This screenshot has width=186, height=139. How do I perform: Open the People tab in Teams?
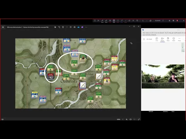click(x=162, y=39)
